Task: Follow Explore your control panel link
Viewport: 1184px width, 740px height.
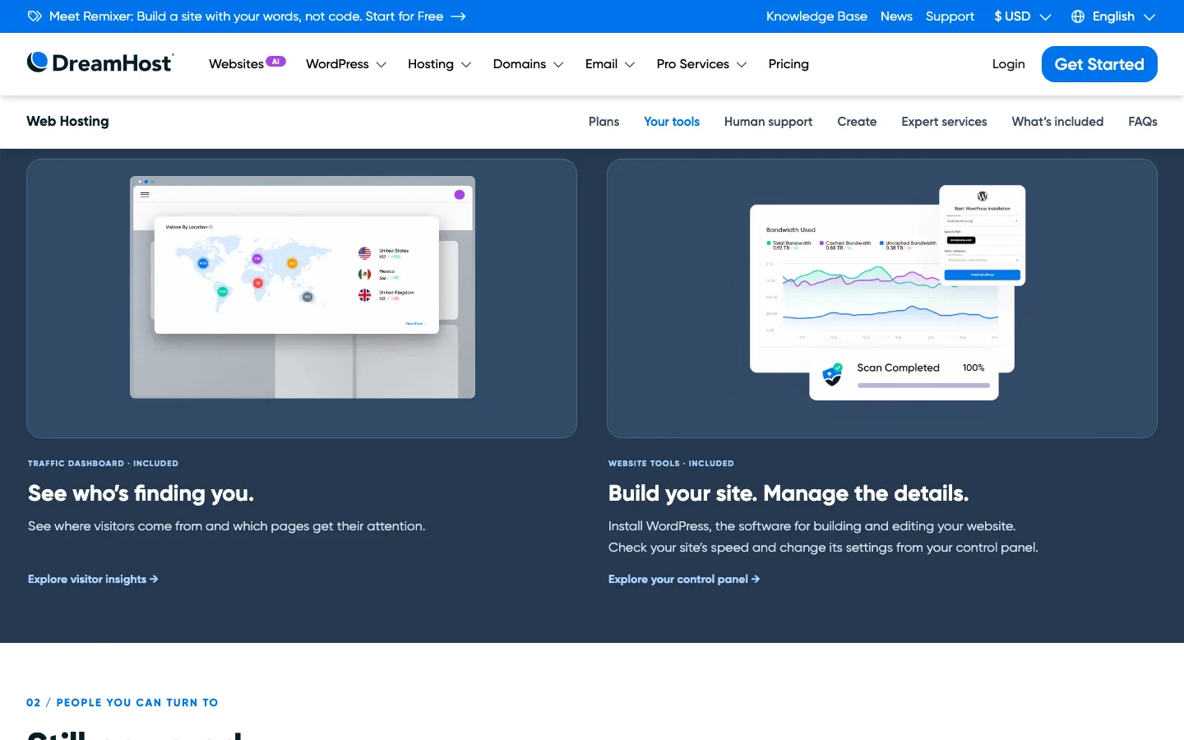Action: coord(684,579)
